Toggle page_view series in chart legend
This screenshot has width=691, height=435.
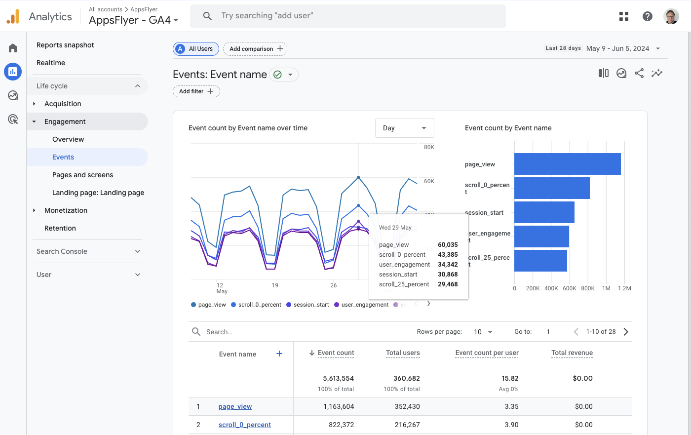[208, 305]
